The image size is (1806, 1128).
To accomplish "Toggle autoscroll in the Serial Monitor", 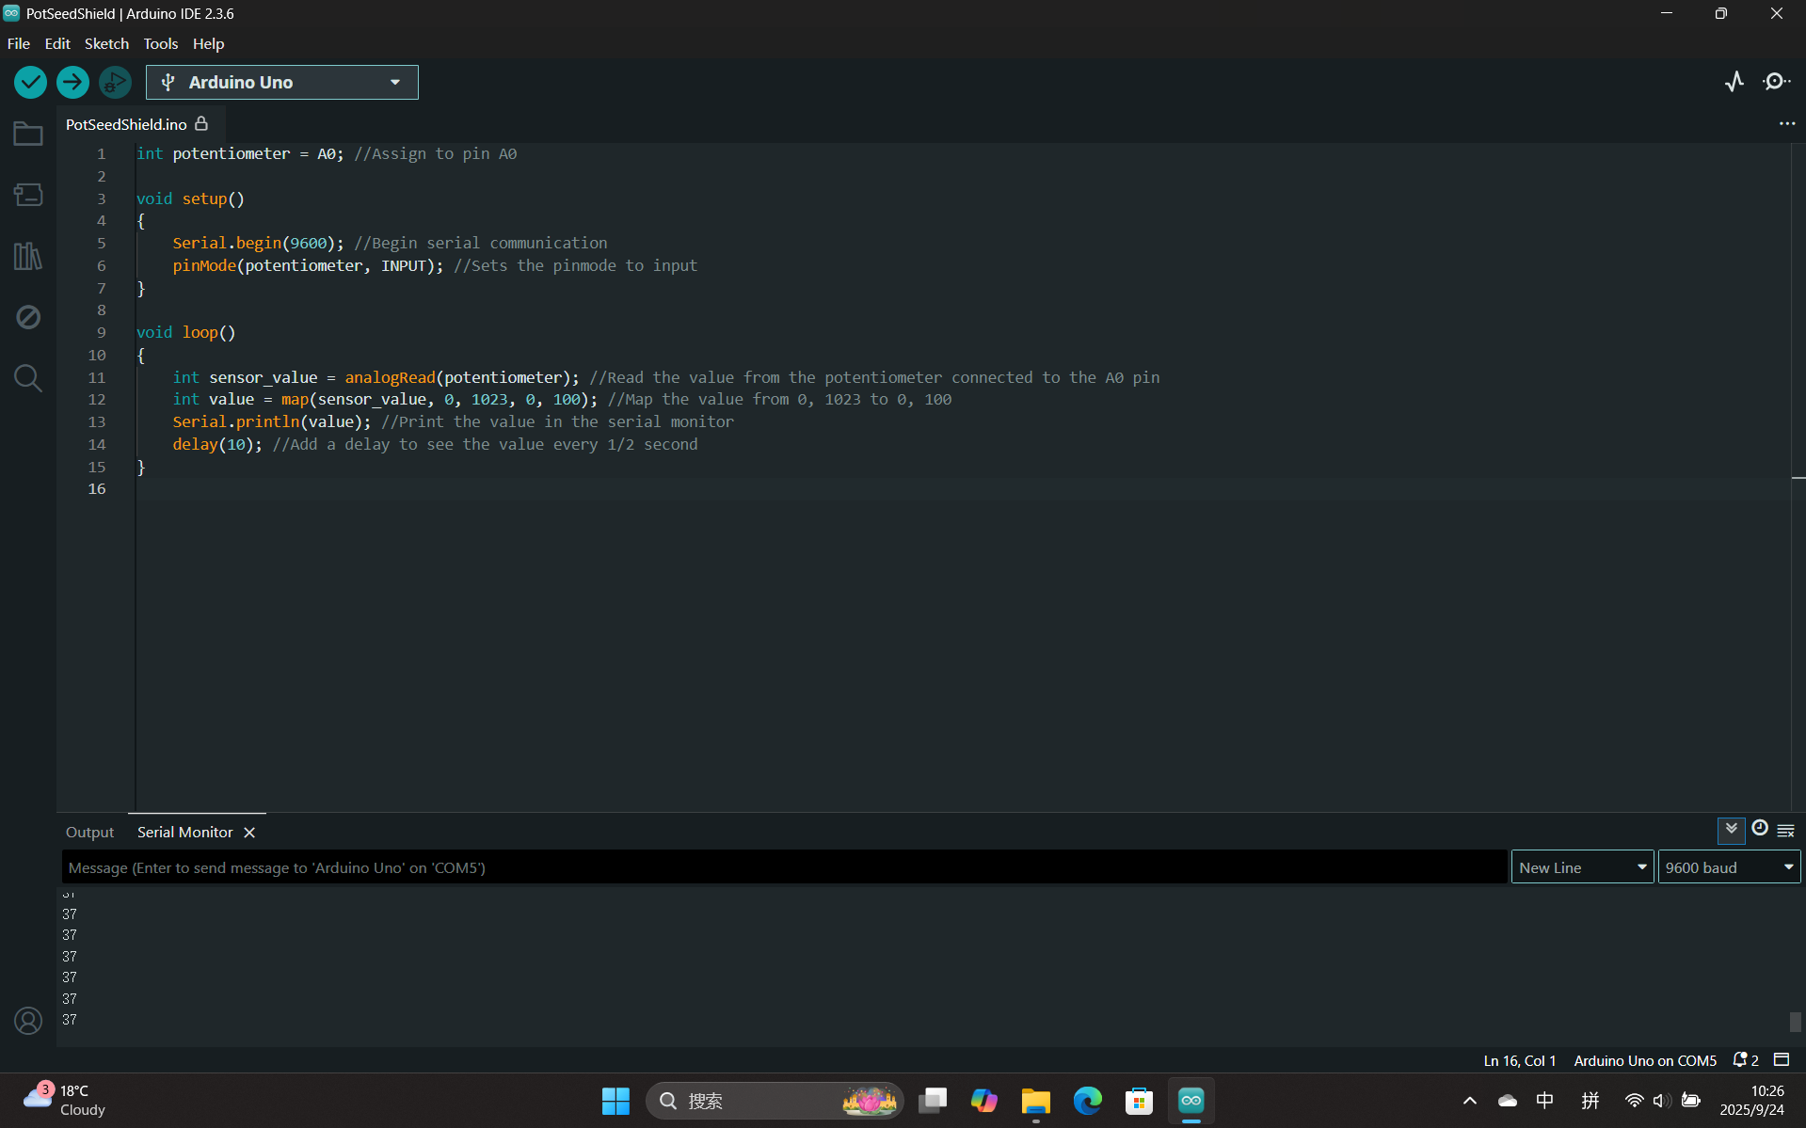I will [1731, 829].
